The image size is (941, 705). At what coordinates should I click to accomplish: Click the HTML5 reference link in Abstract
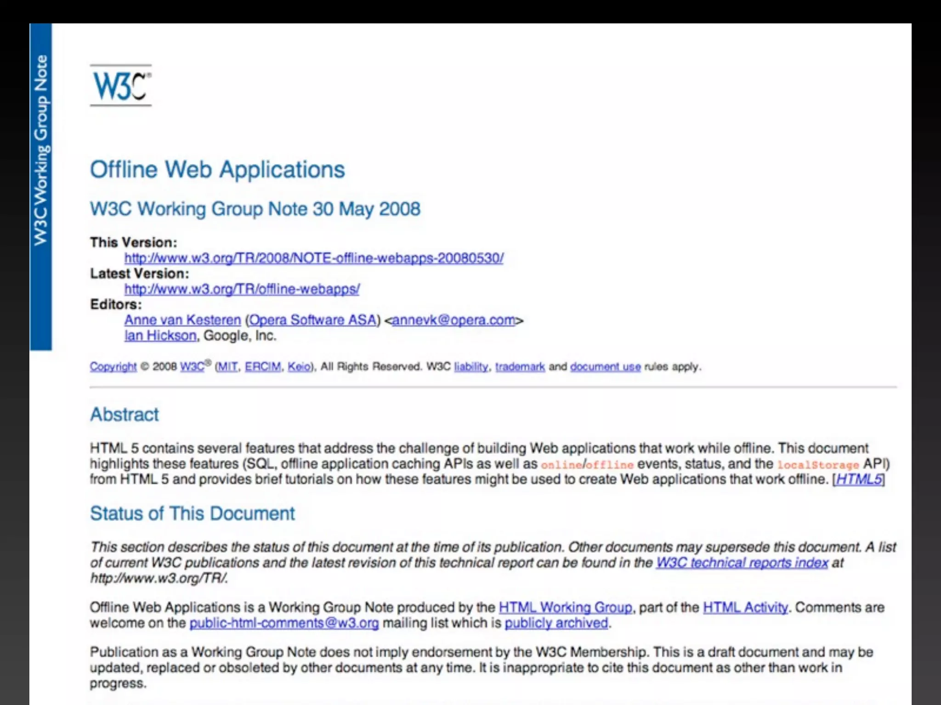coord(858,479)
